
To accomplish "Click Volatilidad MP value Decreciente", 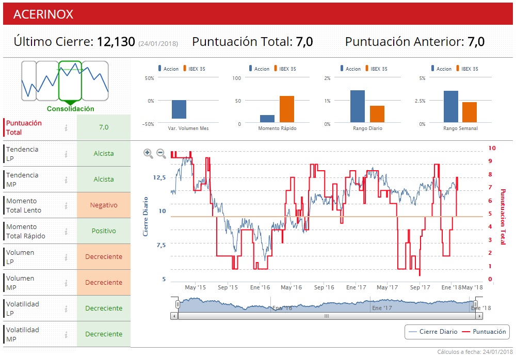I will 104,334.
